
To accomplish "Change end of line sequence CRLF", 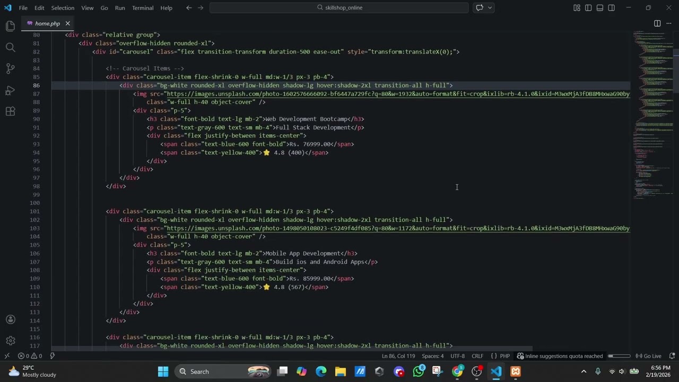I will 477,356.
